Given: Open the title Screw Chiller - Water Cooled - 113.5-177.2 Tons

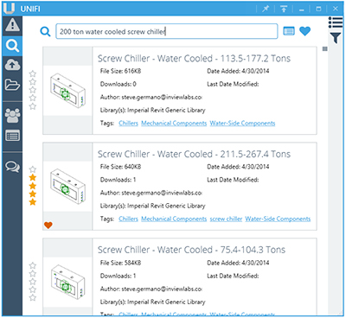Looking at the screenshot, I should tap(194, 59).
